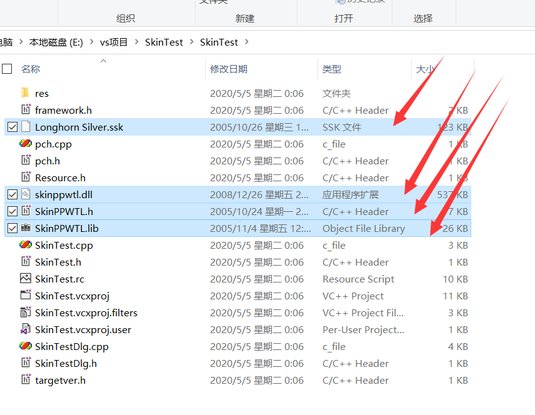
Task: Select the file name SkinTest.rc
Action: point(60,279)
